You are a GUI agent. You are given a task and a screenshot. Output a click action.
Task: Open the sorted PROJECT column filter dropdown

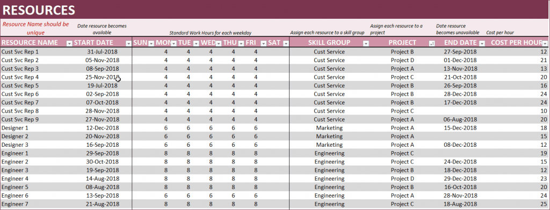tap(432, 43)
